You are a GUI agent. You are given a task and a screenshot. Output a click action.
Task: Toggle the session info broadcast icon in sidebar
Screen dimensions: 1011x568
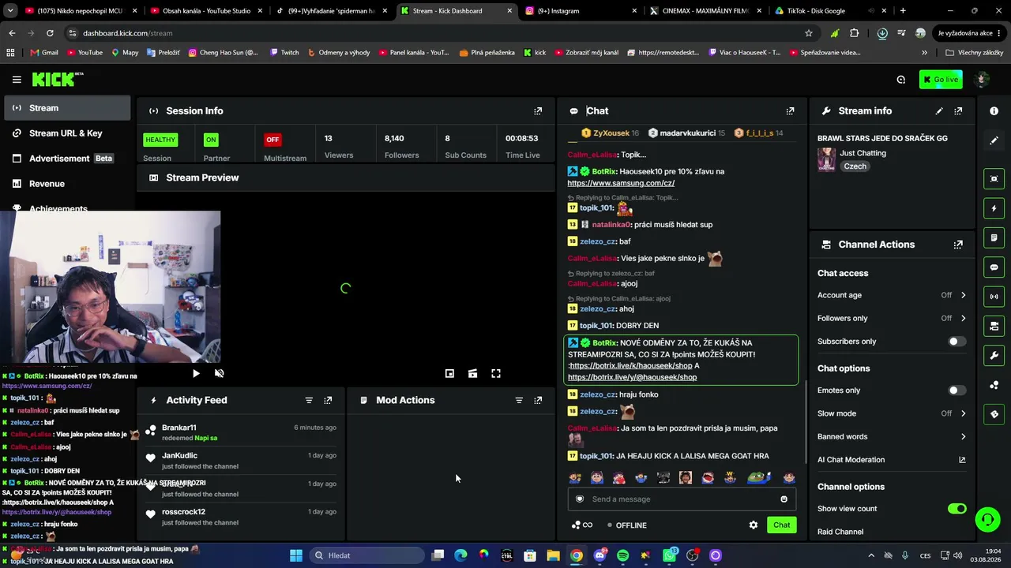pos(994,297)
